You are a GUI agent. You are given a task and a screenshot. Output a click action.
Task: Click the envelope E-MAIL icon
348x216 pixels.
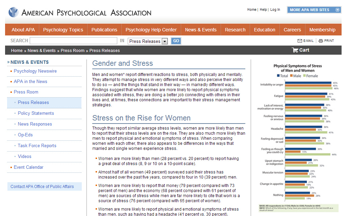300,41
